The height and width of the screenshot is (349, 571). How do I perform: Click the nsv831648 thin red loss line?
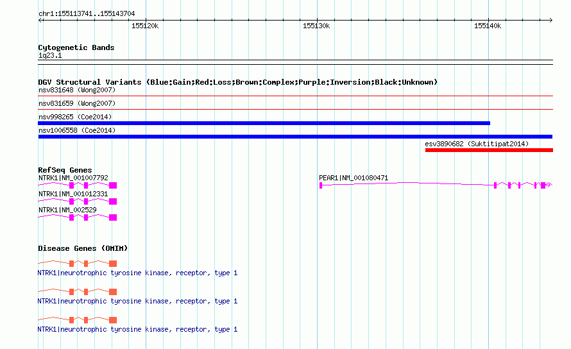pos(295,96)
